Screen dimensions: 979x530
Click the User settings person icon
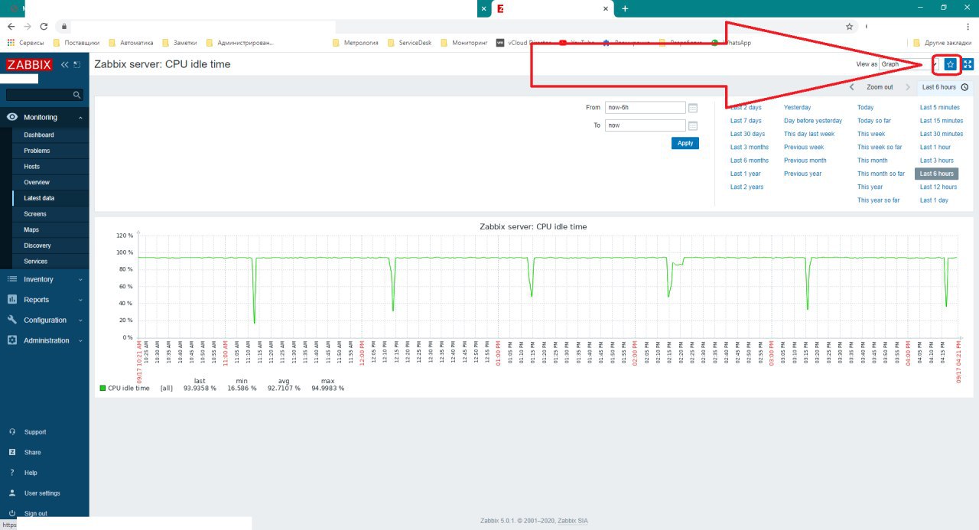point(12,493)
